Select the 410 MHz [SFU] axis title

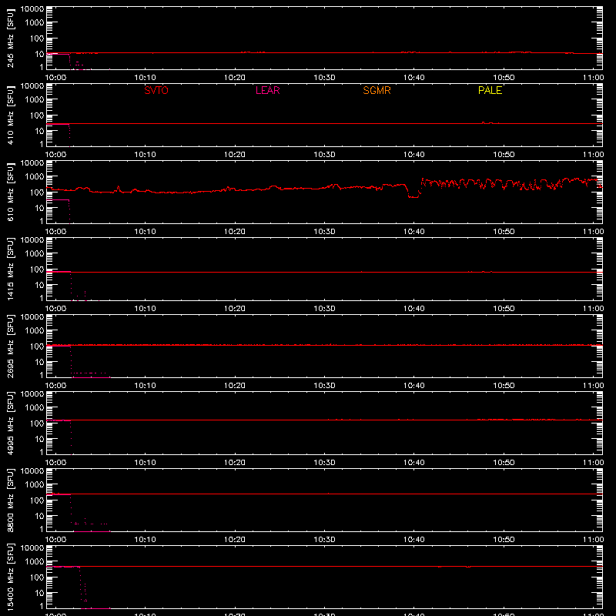point(10,115)
